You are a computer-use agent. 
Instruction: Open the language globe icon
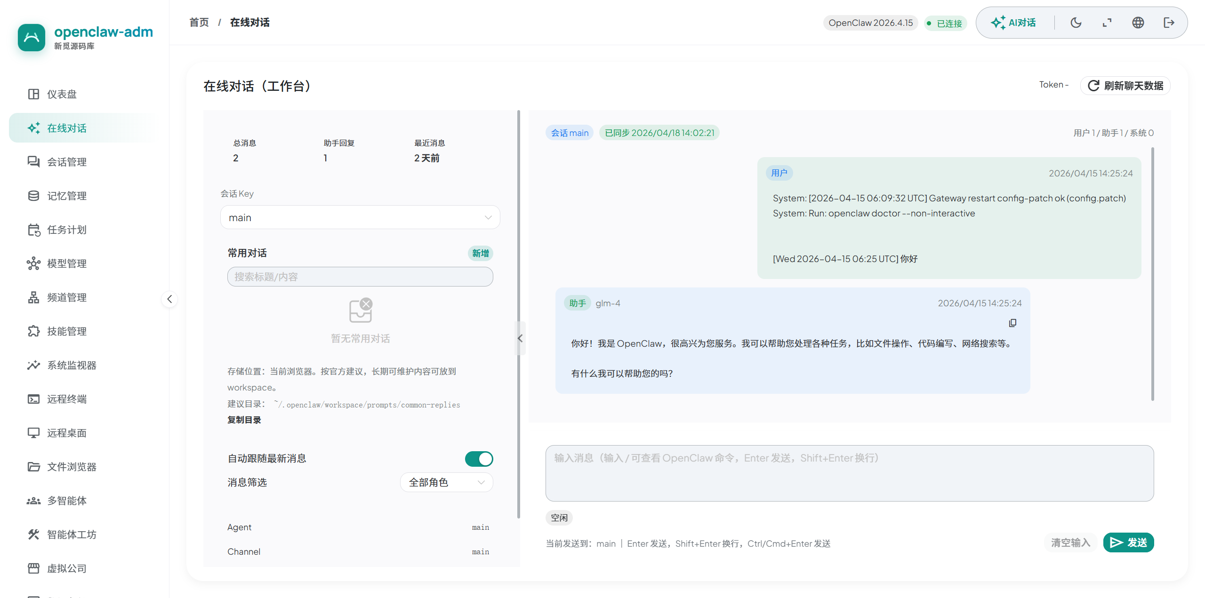coord(1138,23)
